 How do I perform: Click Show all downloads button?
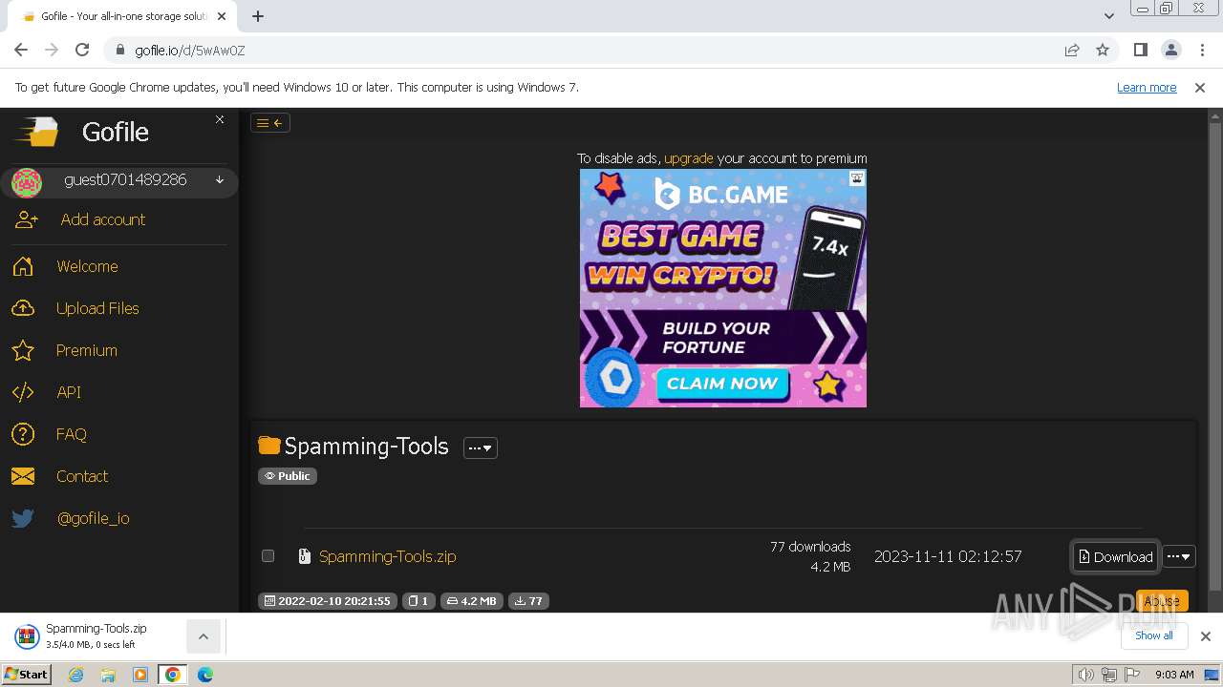click(1154, 635)
